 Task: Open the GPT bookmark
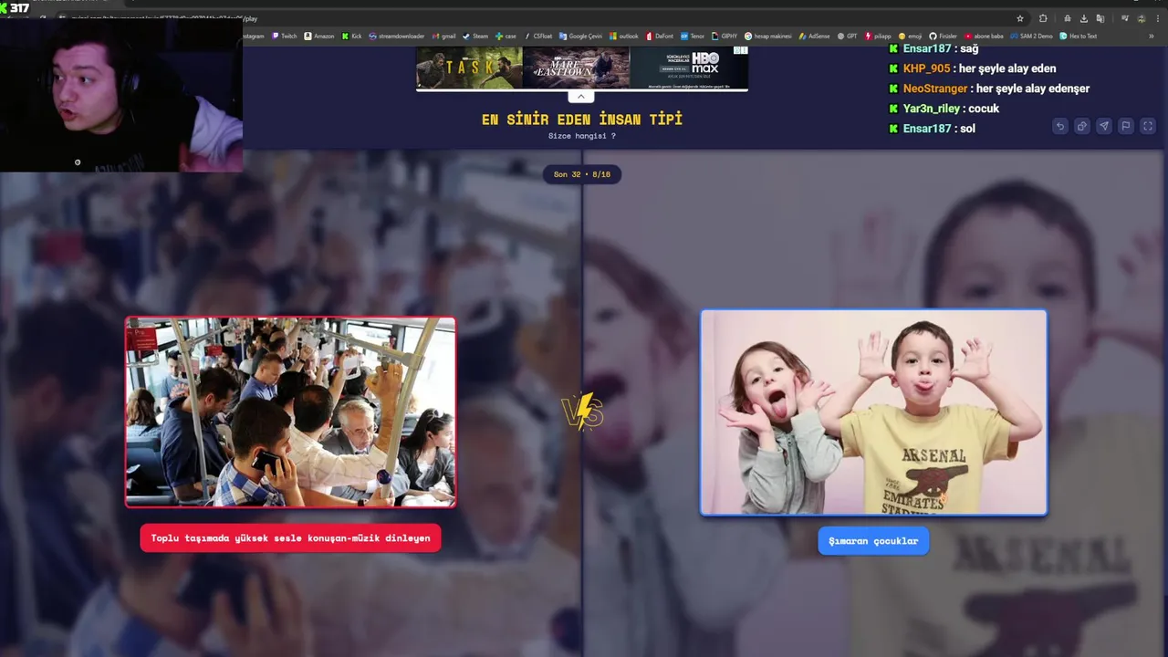point(848,36)
